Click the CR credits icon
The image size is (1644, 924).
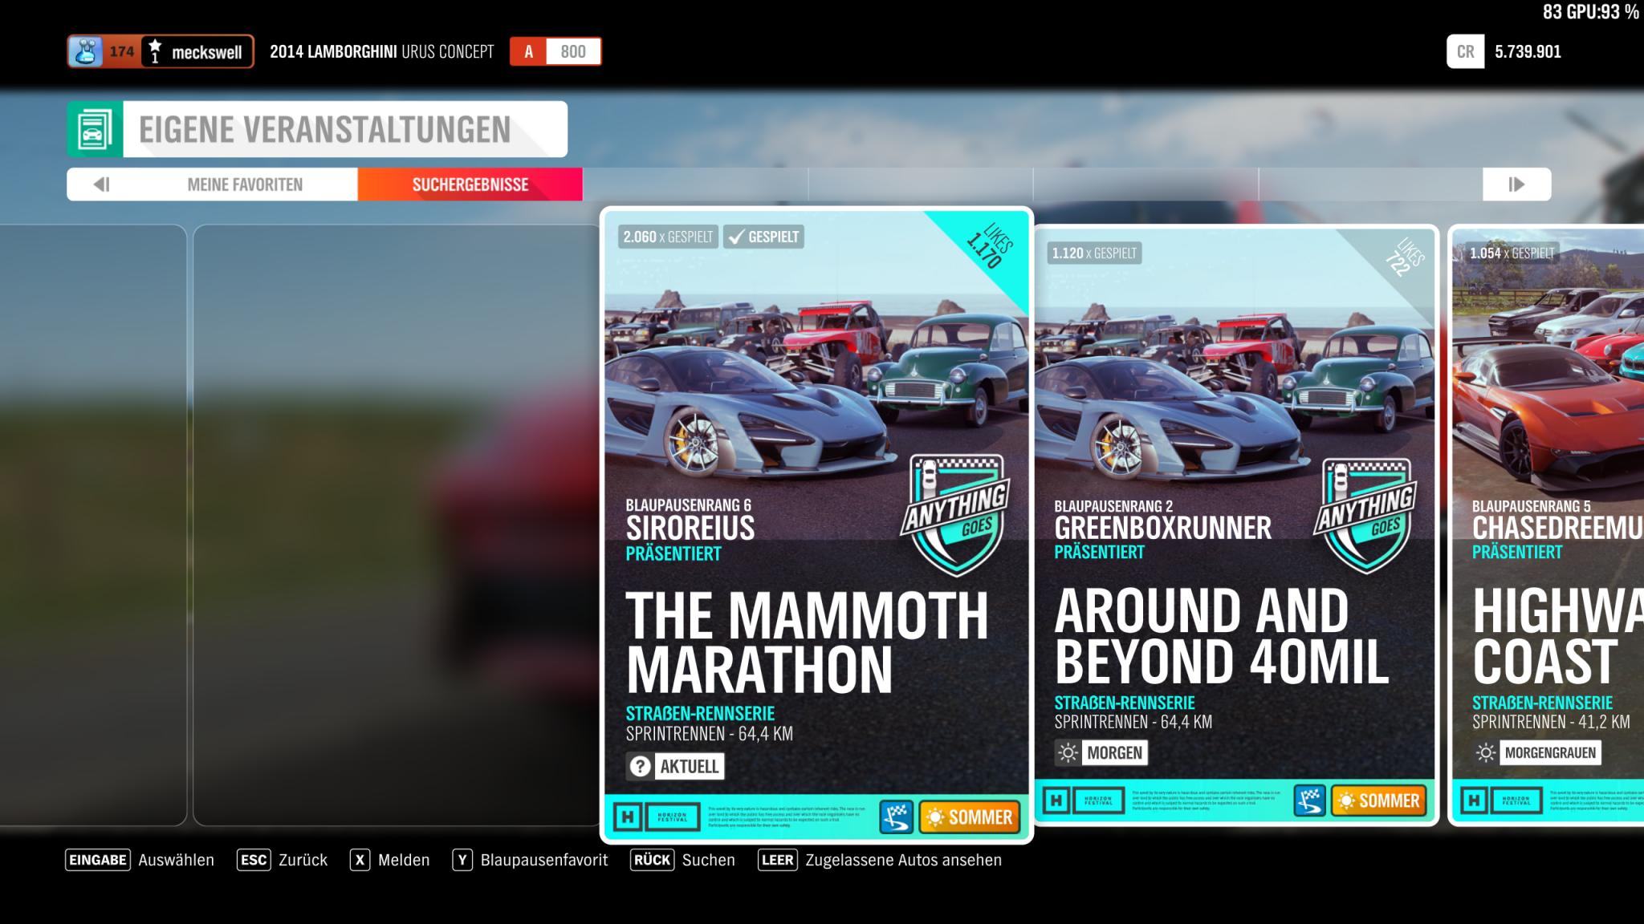coord(1465,51)
